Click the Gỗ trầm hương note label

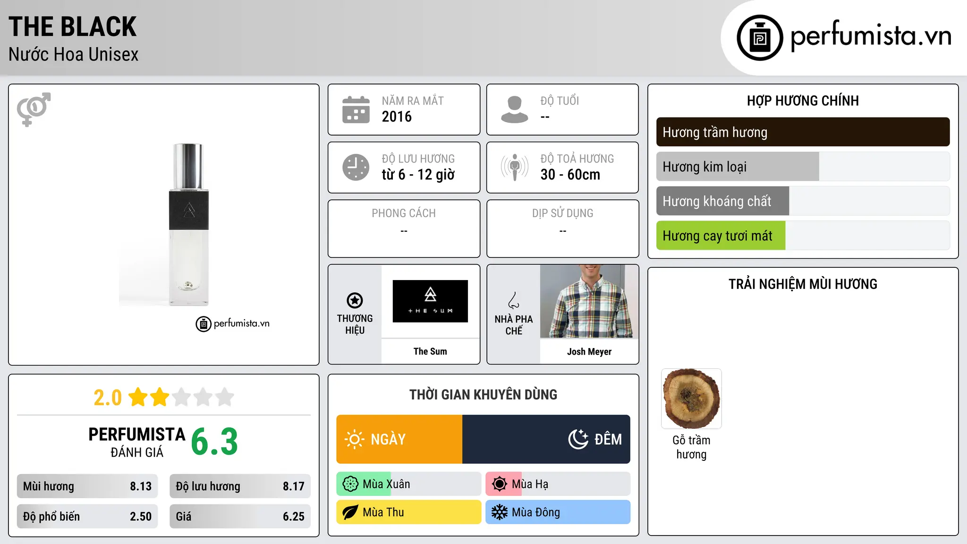point(691,447)
